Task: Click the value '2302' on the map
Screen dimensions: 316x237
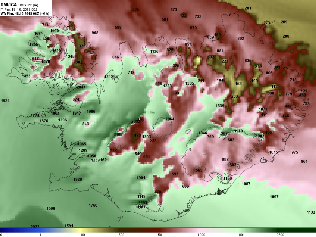Action: tap(136, 121)
